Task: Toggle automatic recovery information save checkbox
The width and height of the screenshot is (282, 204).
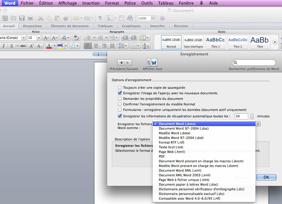Action: point(120,116)
